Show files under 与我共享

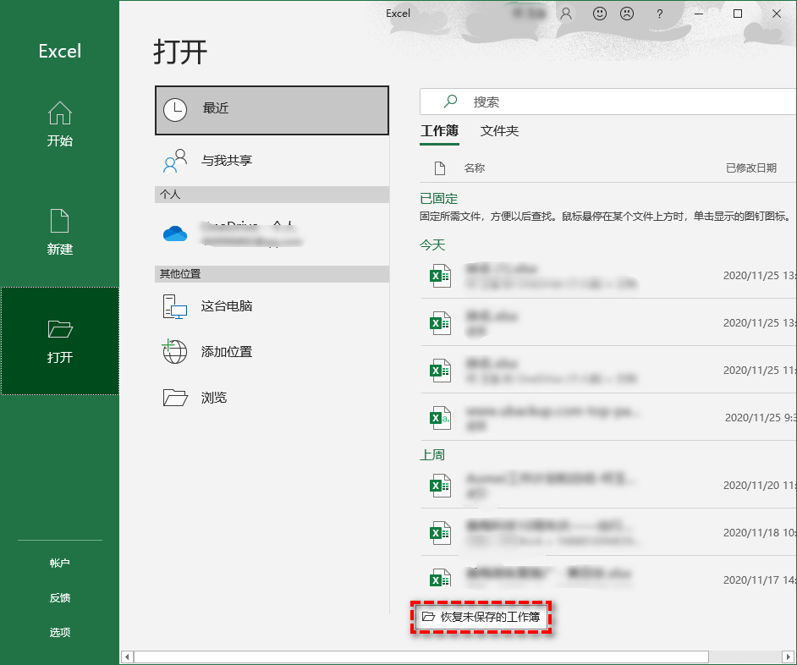[272, 161]
